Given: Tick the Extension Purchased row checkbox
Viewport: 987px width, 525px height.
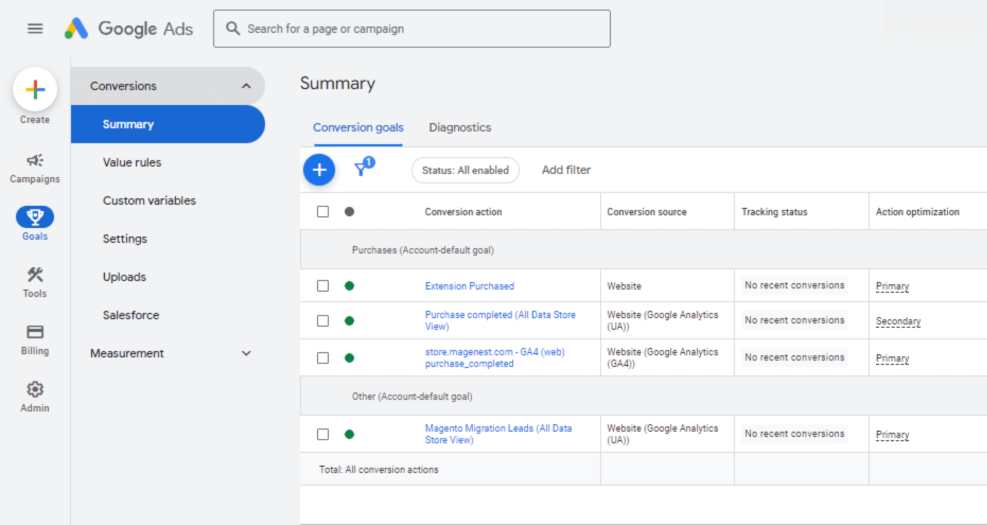Looking at the screenshot, I should pos(323,286).
